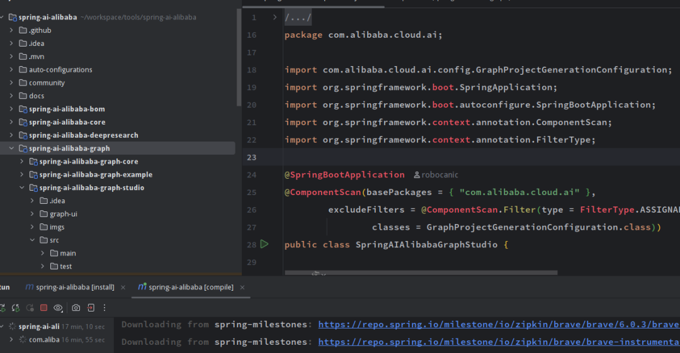
Task: Expand the spring-ai-alibaba-deepresearch module
Action: pyautogui.click(x=11, y=135)
